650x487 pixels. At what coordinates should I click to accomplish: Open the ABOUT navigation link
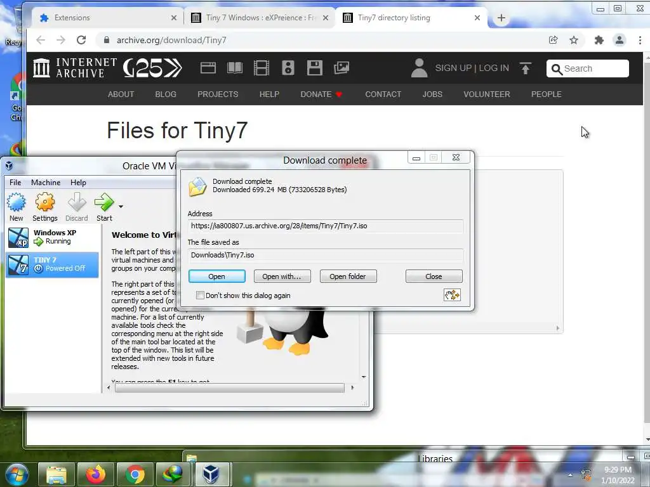coord(121,94)
